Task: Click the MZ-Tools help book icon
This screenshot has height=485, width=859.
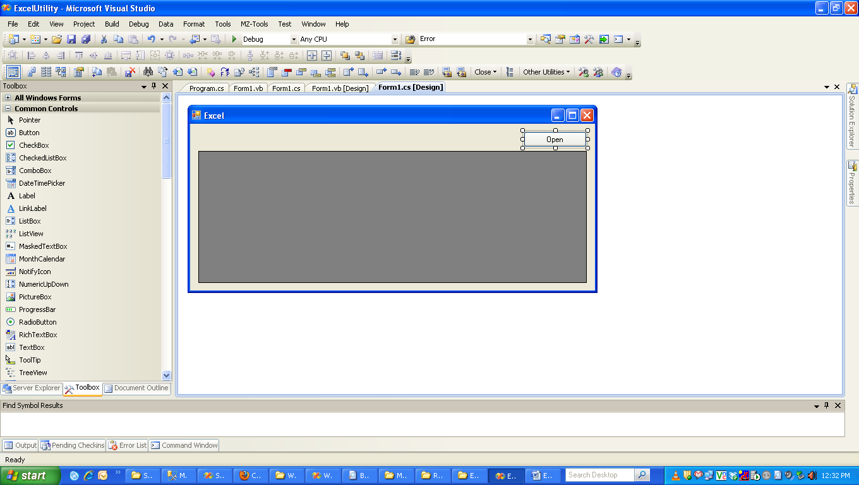Action: (x=616, y=72)
